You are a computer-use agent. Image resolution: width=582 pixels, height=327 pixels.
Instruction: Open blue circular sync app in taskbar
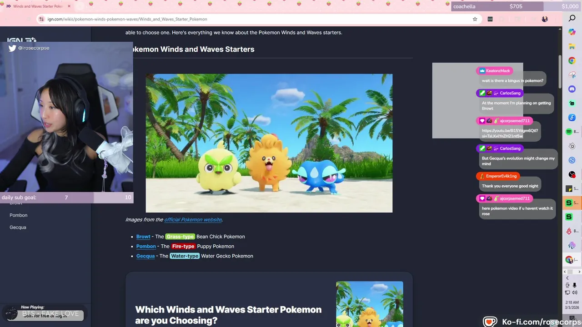coord(572,160)
